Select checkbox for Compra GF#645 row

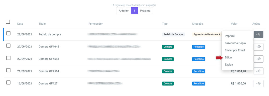(8, 46)
